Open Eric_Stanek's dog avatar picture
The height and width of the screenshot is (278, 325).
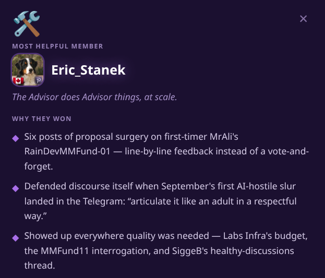point(28,70)
